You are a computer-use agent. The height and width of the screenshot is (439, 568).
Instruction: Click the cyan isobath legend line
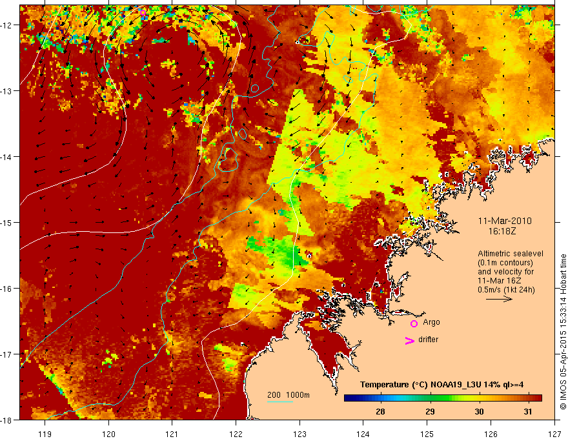[x=280, y=402]
